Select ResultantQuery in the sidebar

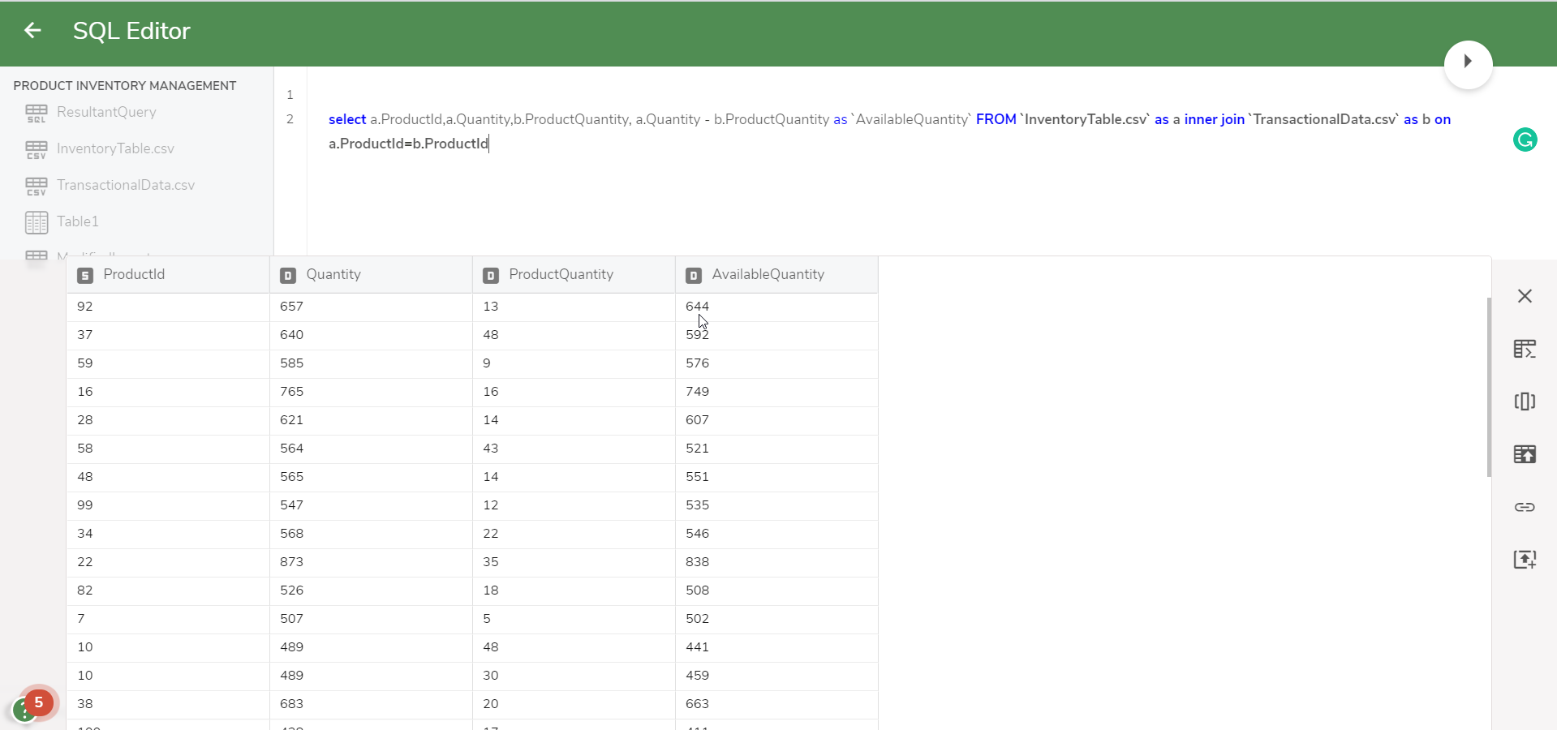coord(105,112)
